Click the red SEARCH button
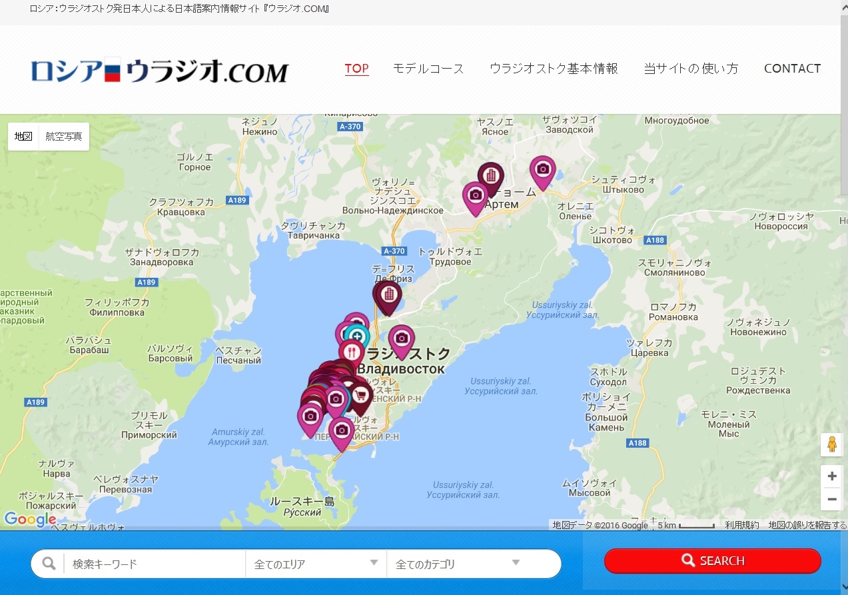This screenshot has height=595, width=848. [x=712, y=561]
